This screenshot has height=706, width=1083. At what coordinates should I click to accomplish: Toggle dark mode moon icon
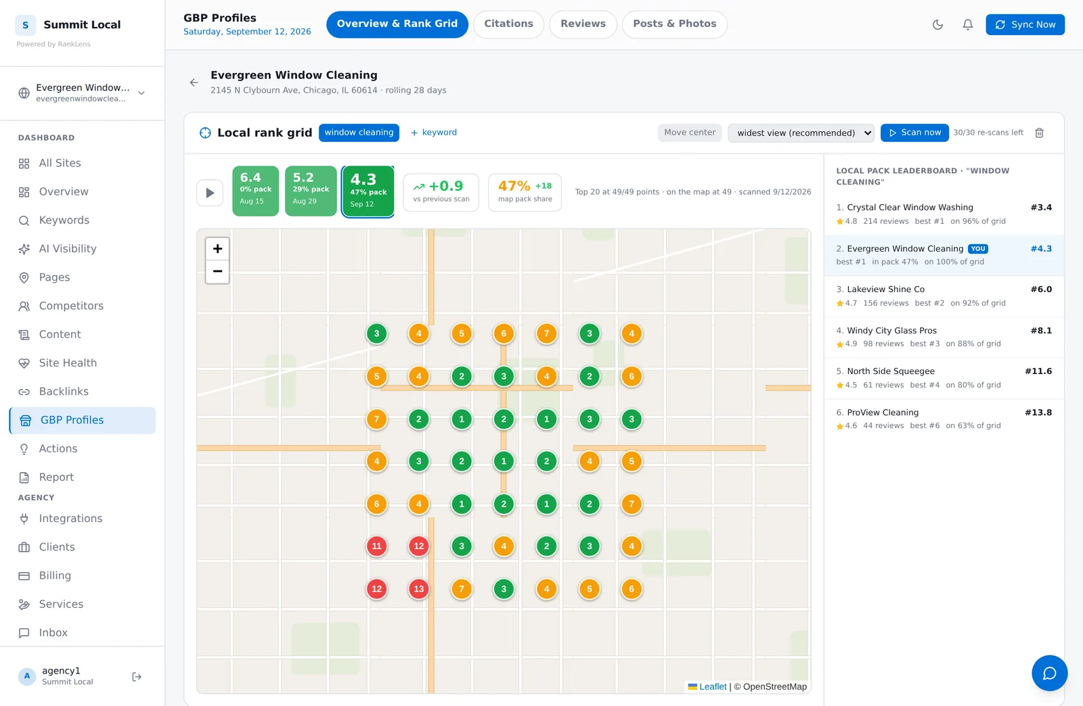[x=937, y=24]
